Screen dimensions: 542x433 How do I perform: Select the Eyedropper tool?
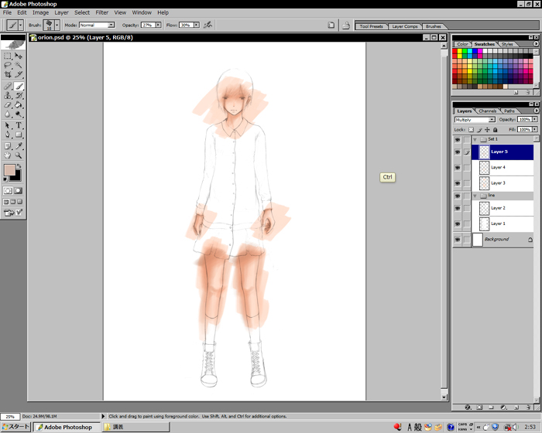19,145
